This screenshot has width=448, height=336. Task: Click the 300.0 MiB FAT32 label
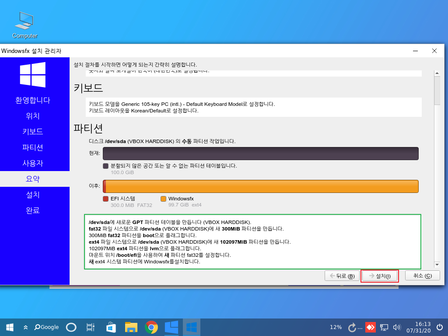click(x=131, y=205)
